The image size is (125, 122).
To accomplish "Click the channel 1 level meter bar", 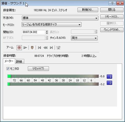I will (53, 76).
